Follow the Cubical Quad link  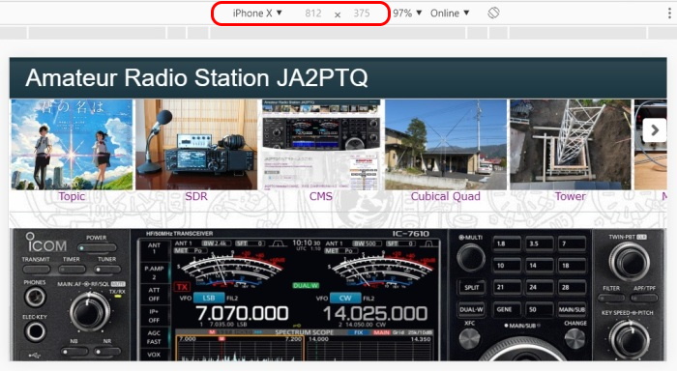click(446, 196)
